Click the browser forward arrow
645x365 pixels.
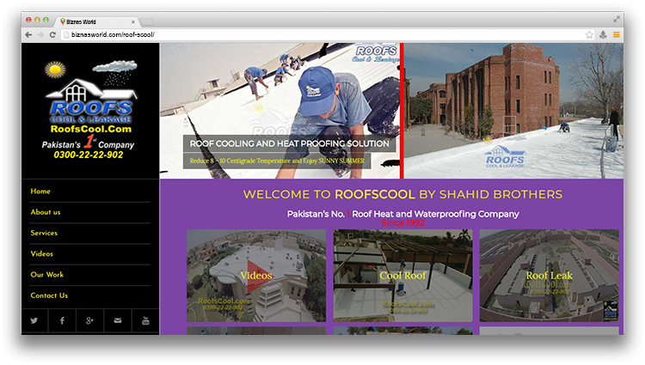40,35
